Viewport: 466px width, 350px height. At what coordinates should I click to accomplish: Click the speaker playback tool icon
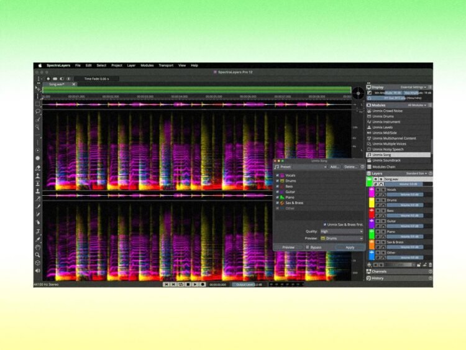point(38,271)
